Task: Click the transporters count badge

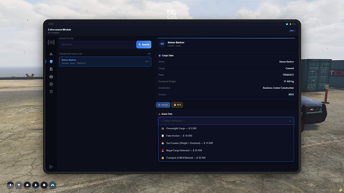Action: point(149,54)
